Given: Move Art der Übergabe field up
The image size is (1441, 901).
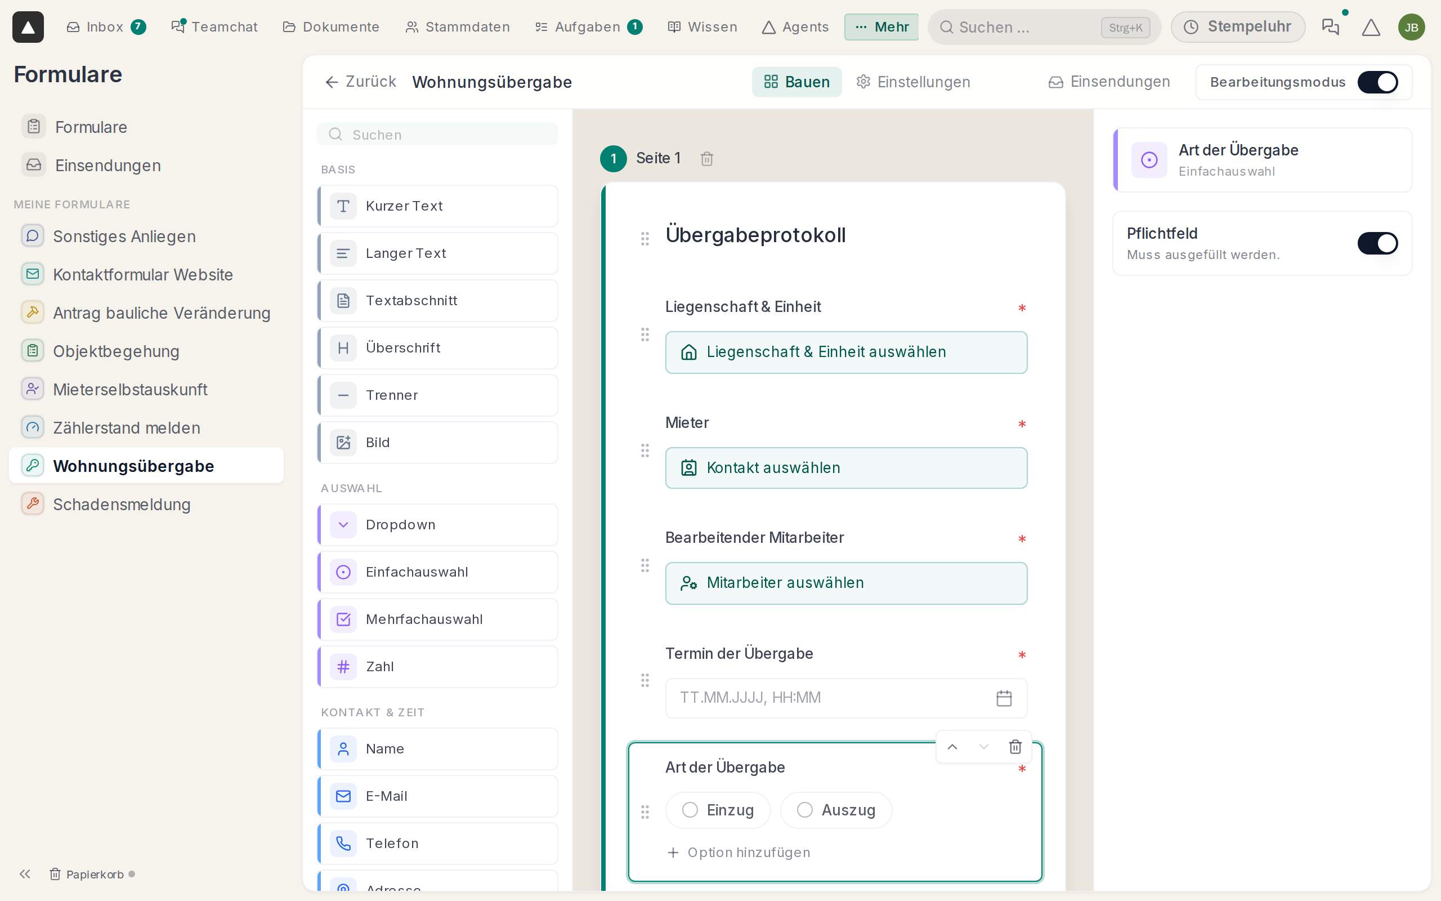Looking at the screenshot, I should tap(952, 747).
